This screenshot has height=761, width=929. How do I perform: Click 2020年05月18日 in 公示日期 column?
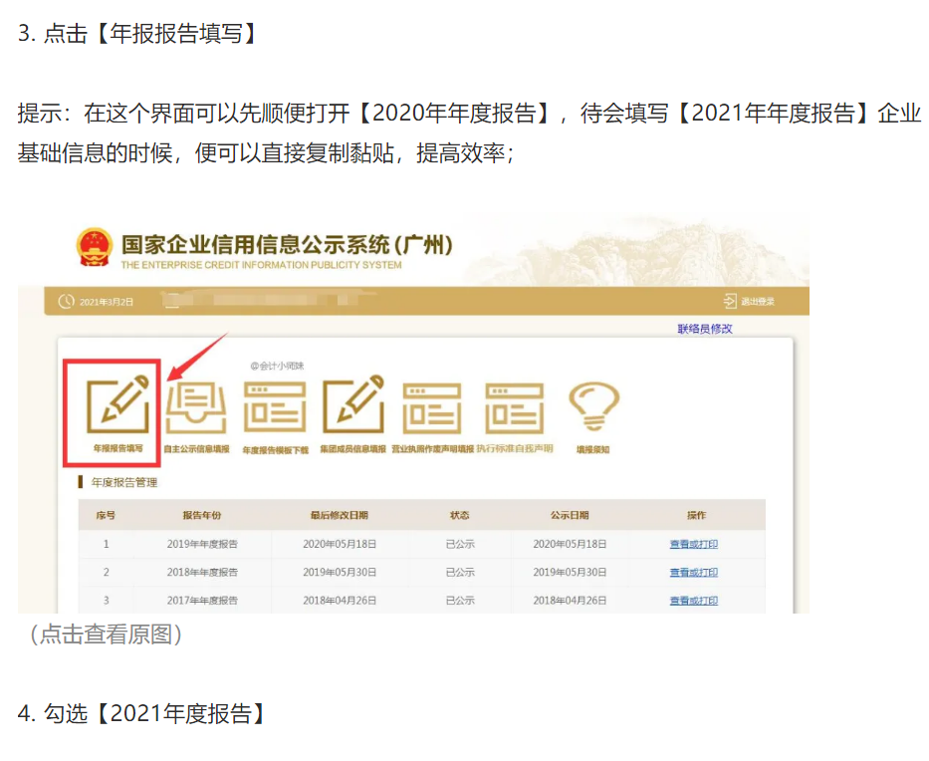point(570,544)
